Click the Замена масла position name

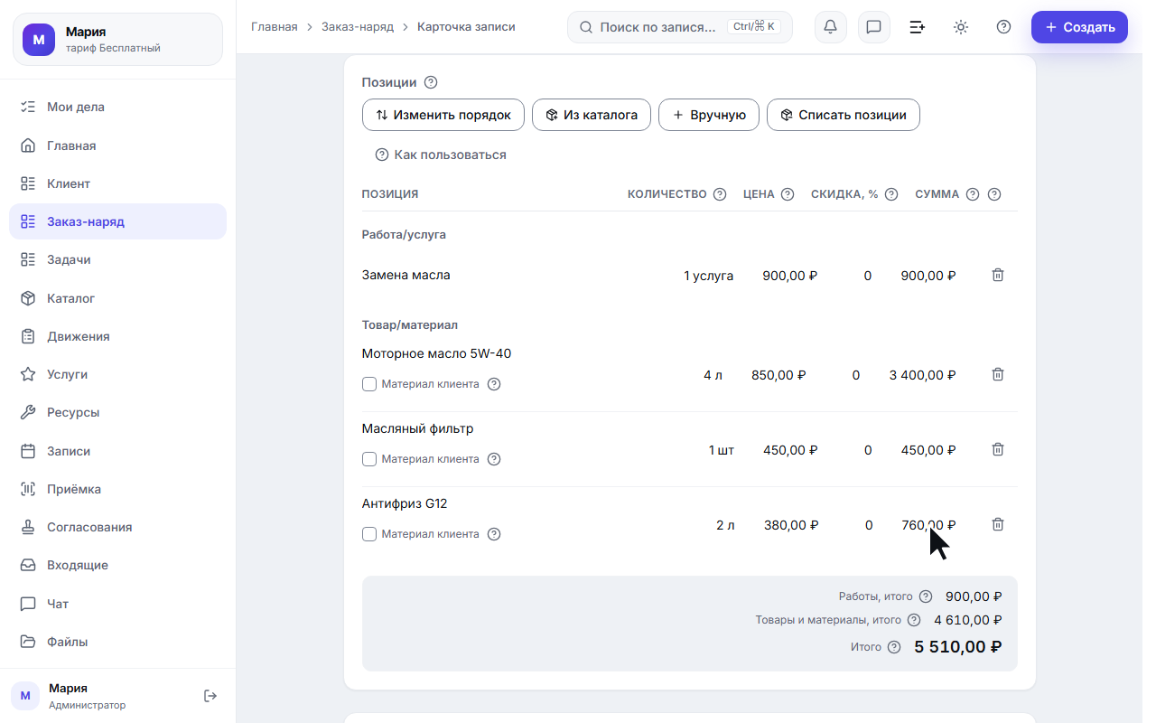[x=406, y=275]
